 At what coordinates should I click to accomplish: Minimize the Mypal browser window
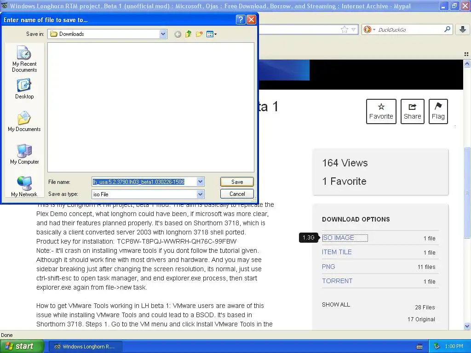point(443,6)
